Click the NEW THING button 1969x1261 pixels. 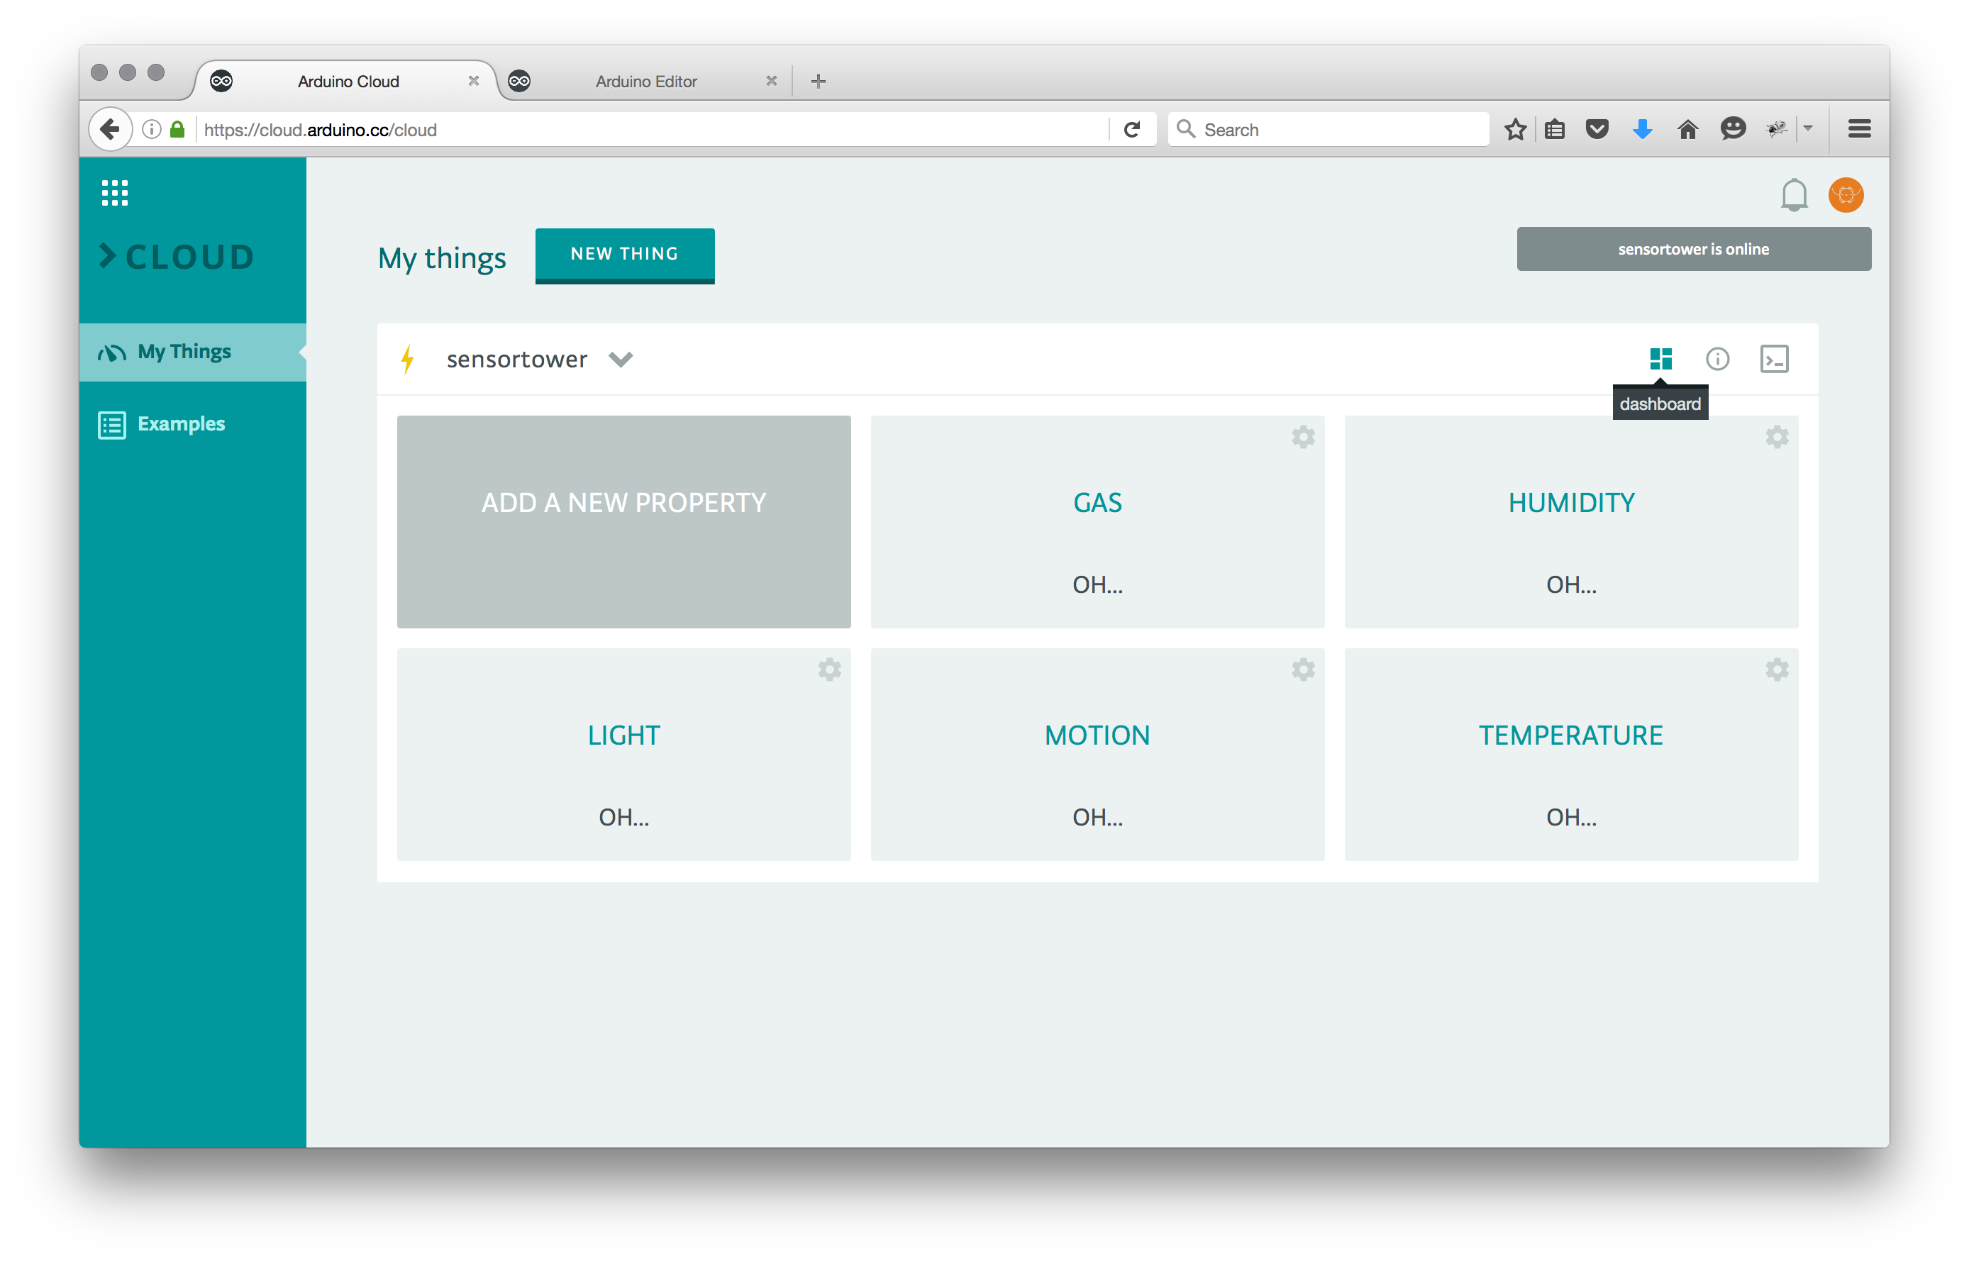pos(624,255)
